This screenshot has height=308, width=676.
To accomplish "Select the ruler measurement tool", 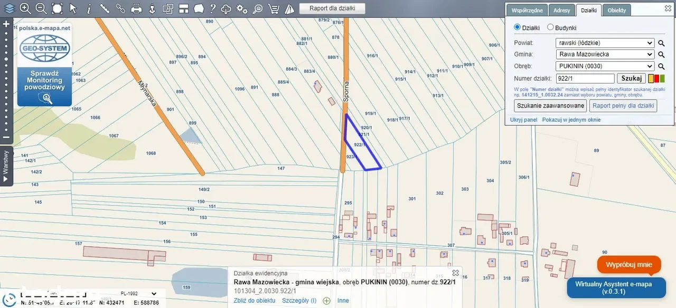I will [x=105, y=8].
